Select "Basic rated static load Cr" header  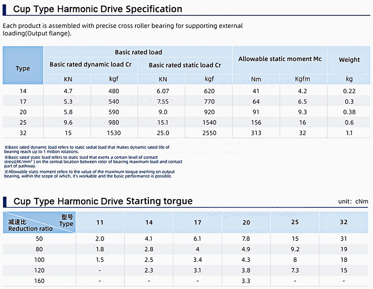(x=185, y=65)
